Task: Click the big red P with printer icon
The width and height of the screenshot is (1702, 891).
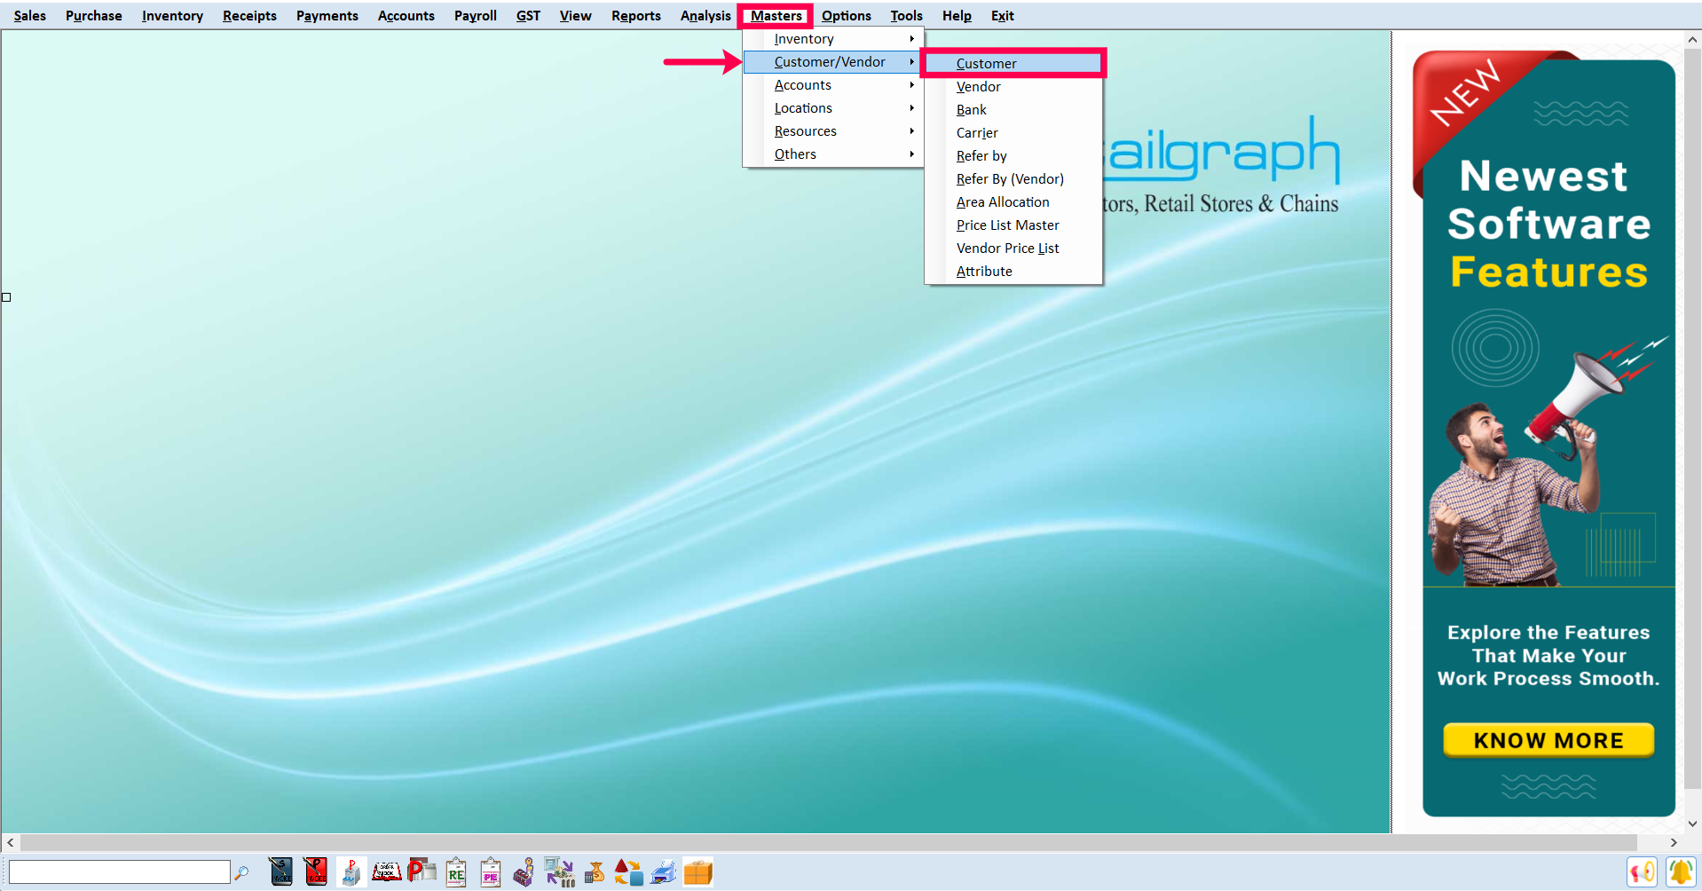Action: point(422,872)
